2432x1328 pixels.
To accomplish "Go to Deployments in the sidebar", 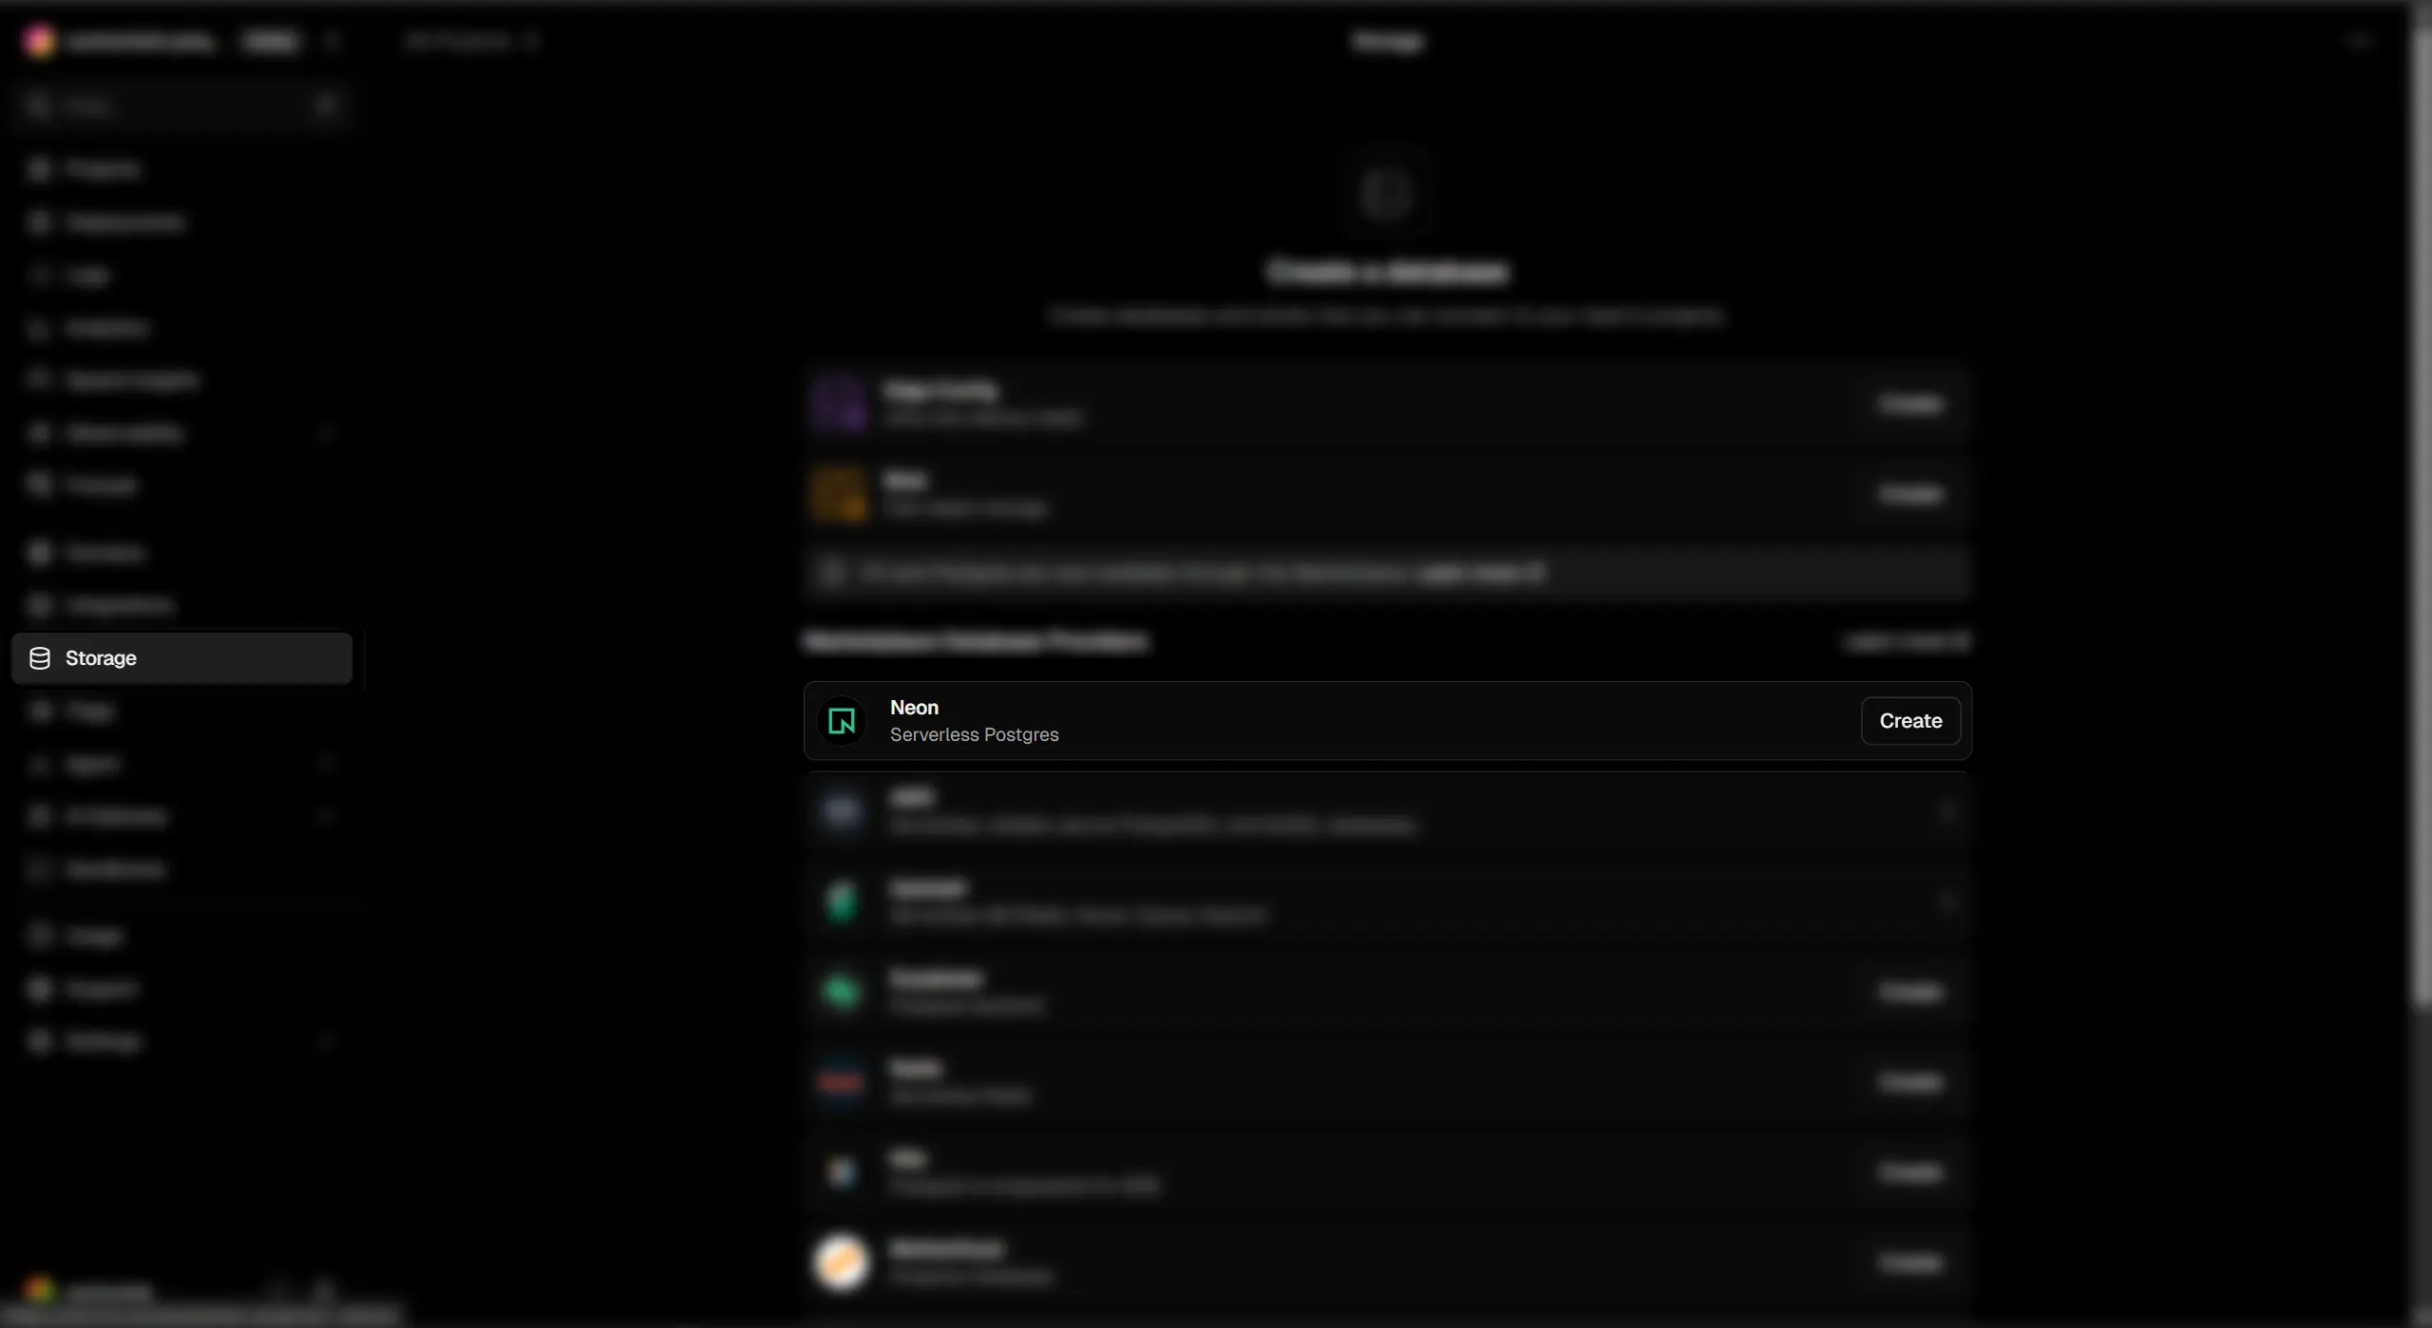I will [181, 222].
